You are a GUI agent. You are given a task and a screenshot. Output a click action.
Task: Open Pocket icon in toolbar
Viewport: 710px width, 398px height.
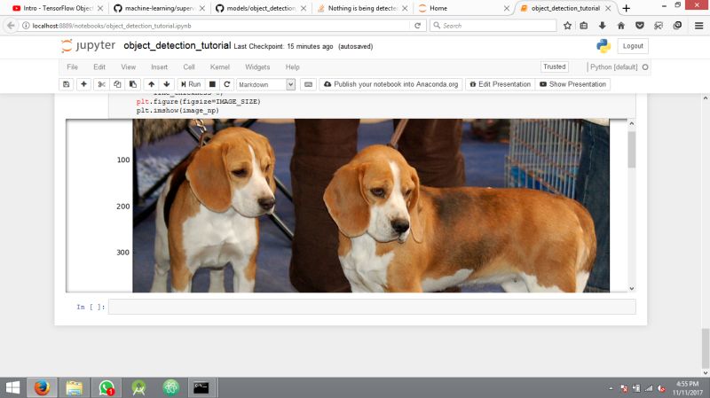pyautogui.click(x=639, y=26)
